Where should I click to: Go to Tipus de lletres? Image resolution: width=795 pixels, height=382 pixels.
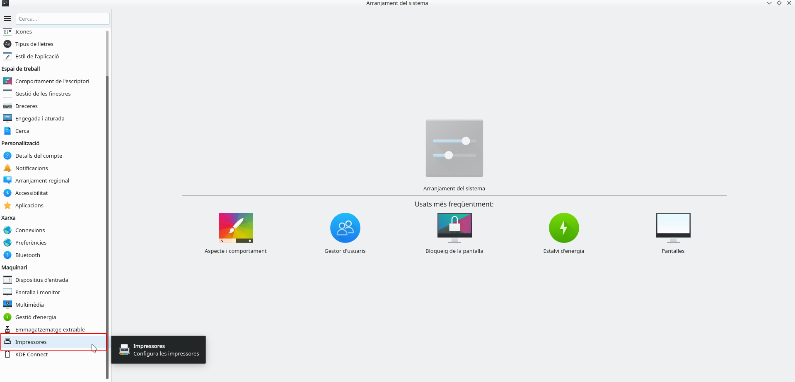34,44
